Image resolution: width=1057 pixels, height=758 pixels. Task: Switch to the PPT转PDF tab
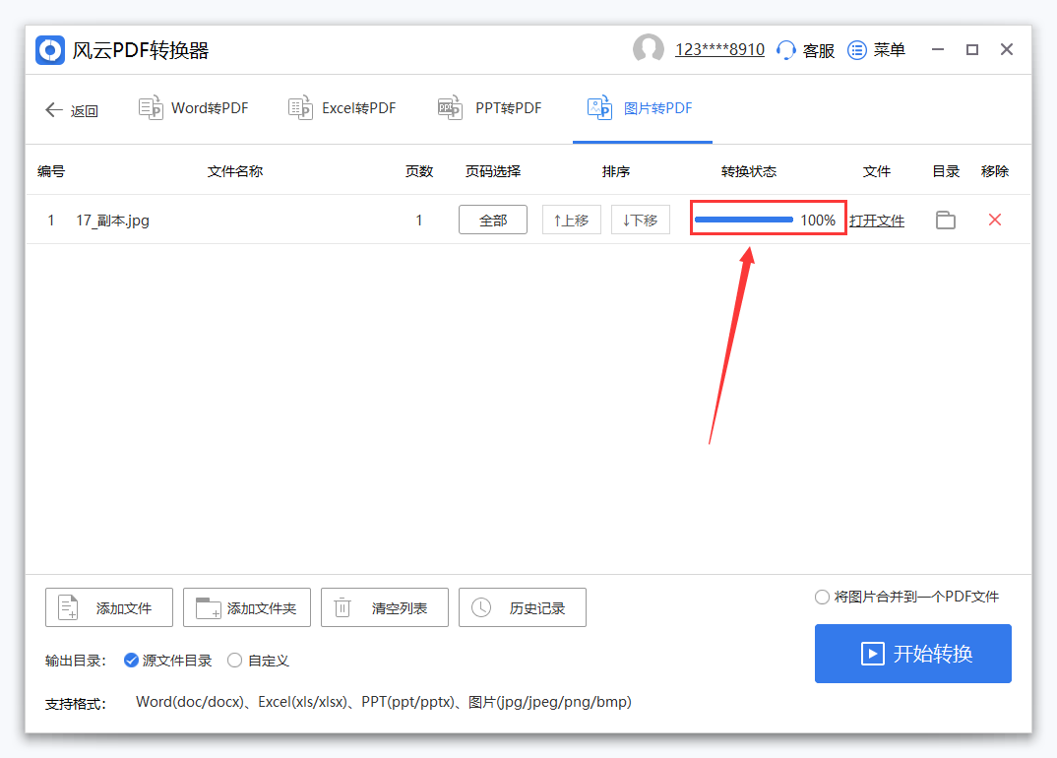click(489, 108)
